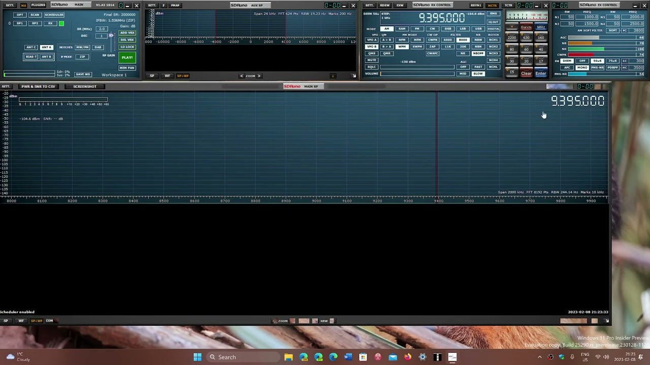Open RDSW in the RX Control window
The height and width of the screenshot is (365, 650).
384,5
